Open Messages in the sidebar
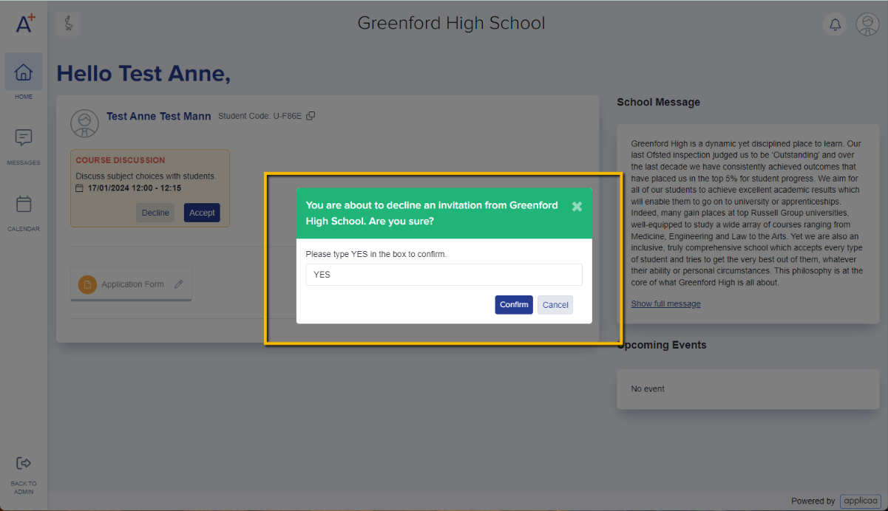The image size is (888, 511). [x=24, y=145]
